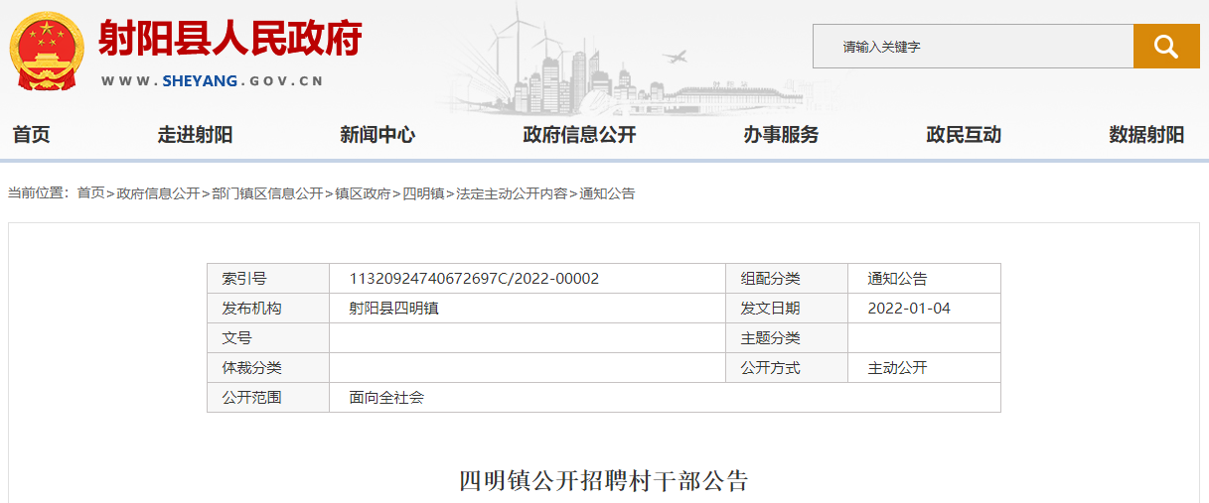
Task: Click the WWW.SHEYANG.GOV.CN web address text
Action: [212, 81]
